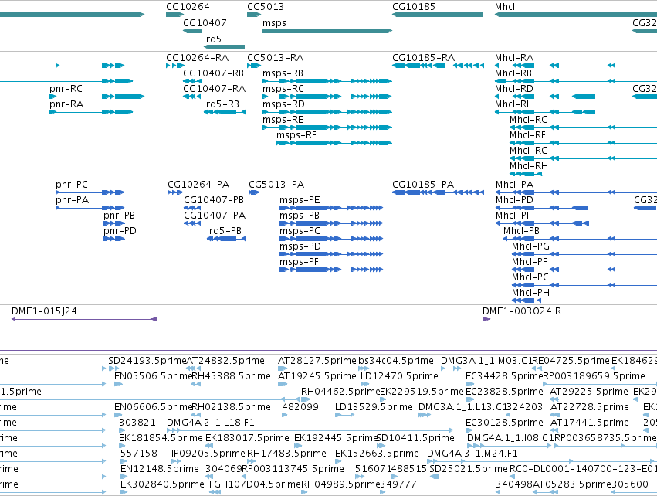Viewport: 657px width, 496px height.
Task: Select the protein label "CG10264-PA"
Action: (198, 185)
